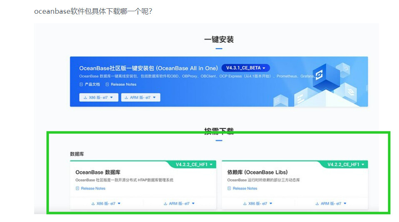Open 产品文档 link in the blue banner
Viewport: 399px width, 222px height.
coord(92,84)
